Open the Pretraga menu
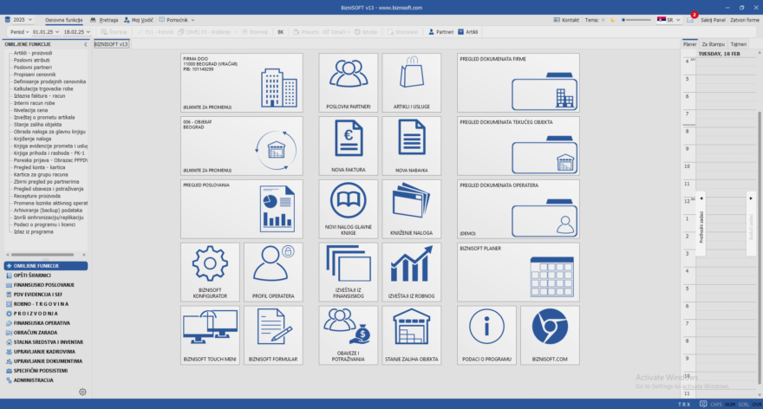Screen dimensions: 763x409 [104, 19]
